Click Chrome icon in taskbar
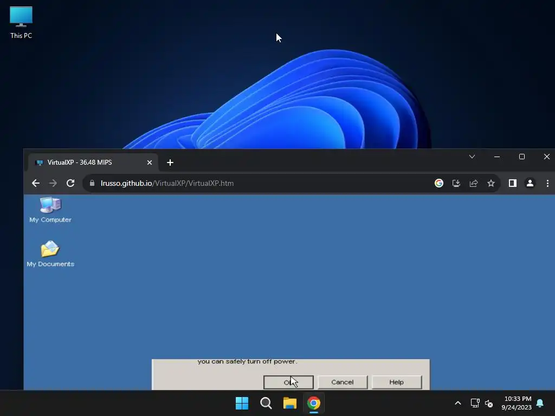The height and width of the screenshot is (416, 555). click(x=314, y=403)
